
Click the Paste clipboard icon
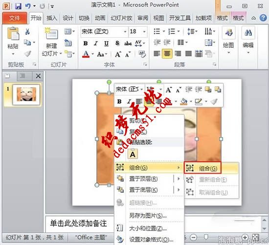(x=13, y=33)
